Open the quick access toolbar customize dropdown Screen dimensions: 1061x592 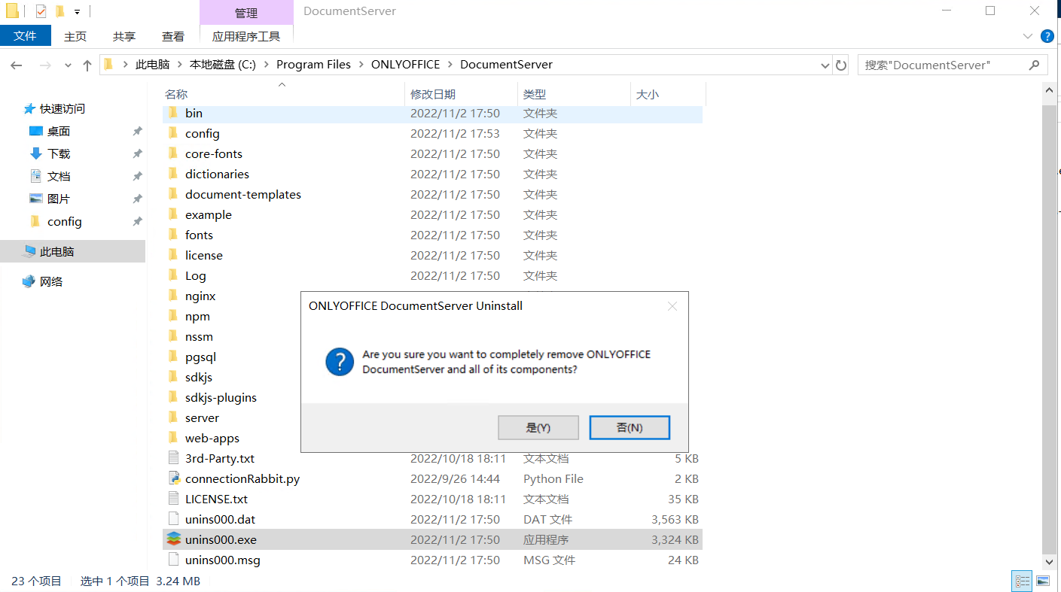point(77,12)
